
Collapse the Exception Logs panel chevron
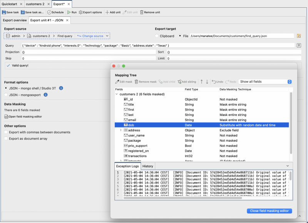(x=288, y=166)
